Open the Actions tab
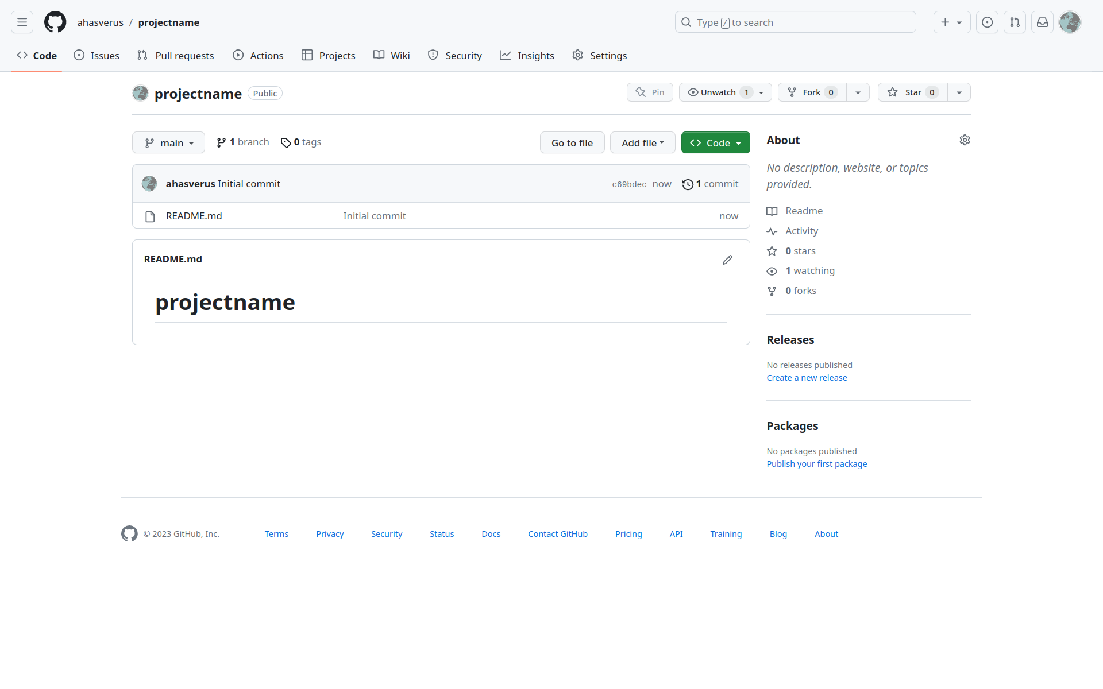 pos(258,56)
